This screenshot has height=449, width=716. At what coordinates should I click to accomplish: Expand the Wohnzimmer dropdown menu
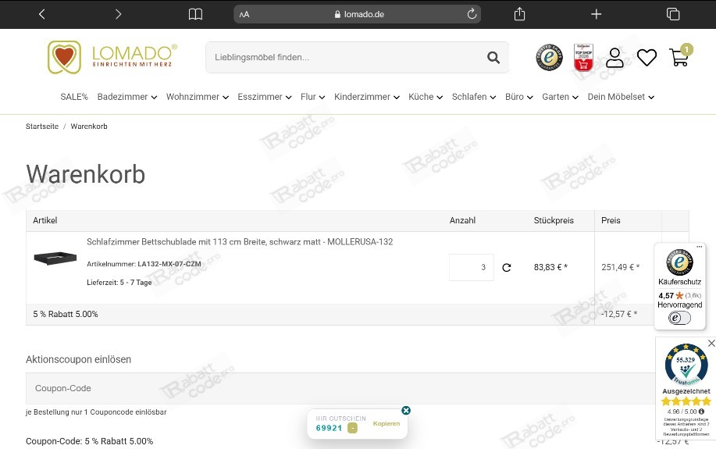pos(198,97)
